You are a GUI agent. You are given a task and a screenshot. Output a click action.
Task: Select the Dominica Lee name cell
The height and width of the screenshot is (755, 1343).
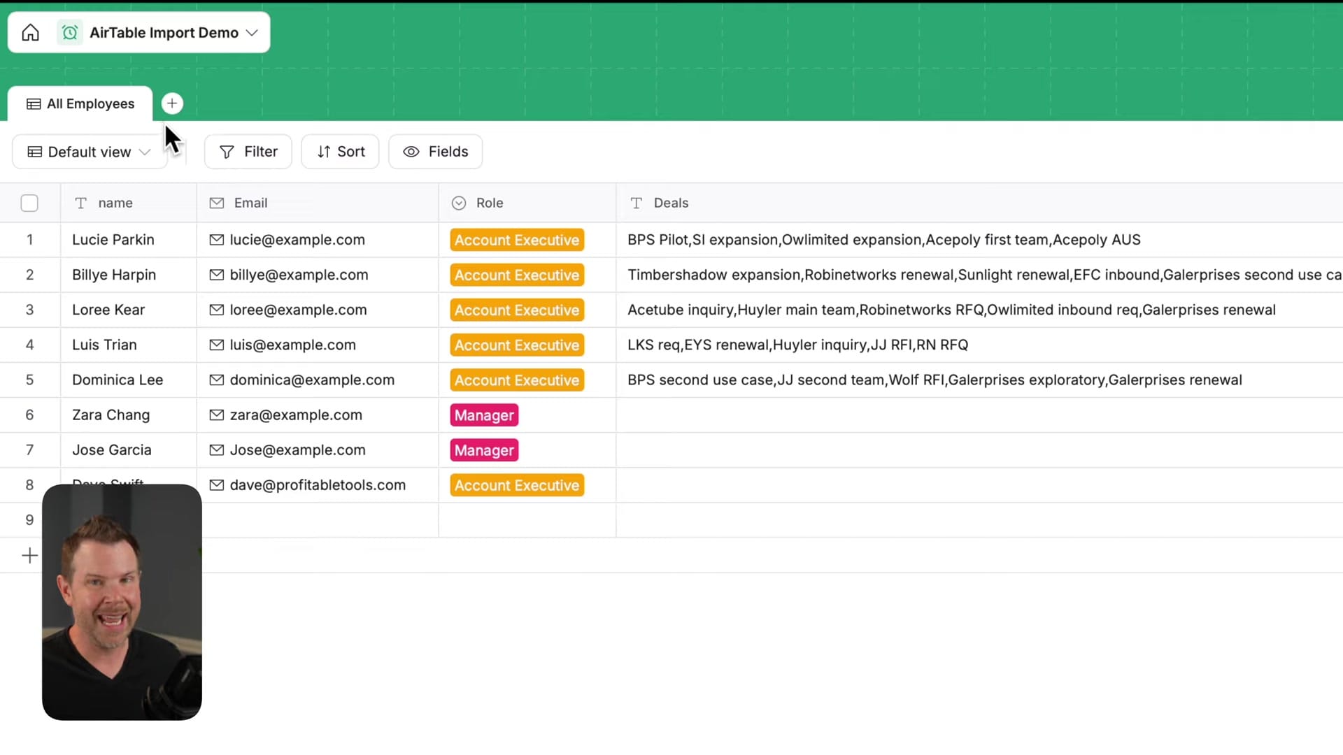point(129,380)
